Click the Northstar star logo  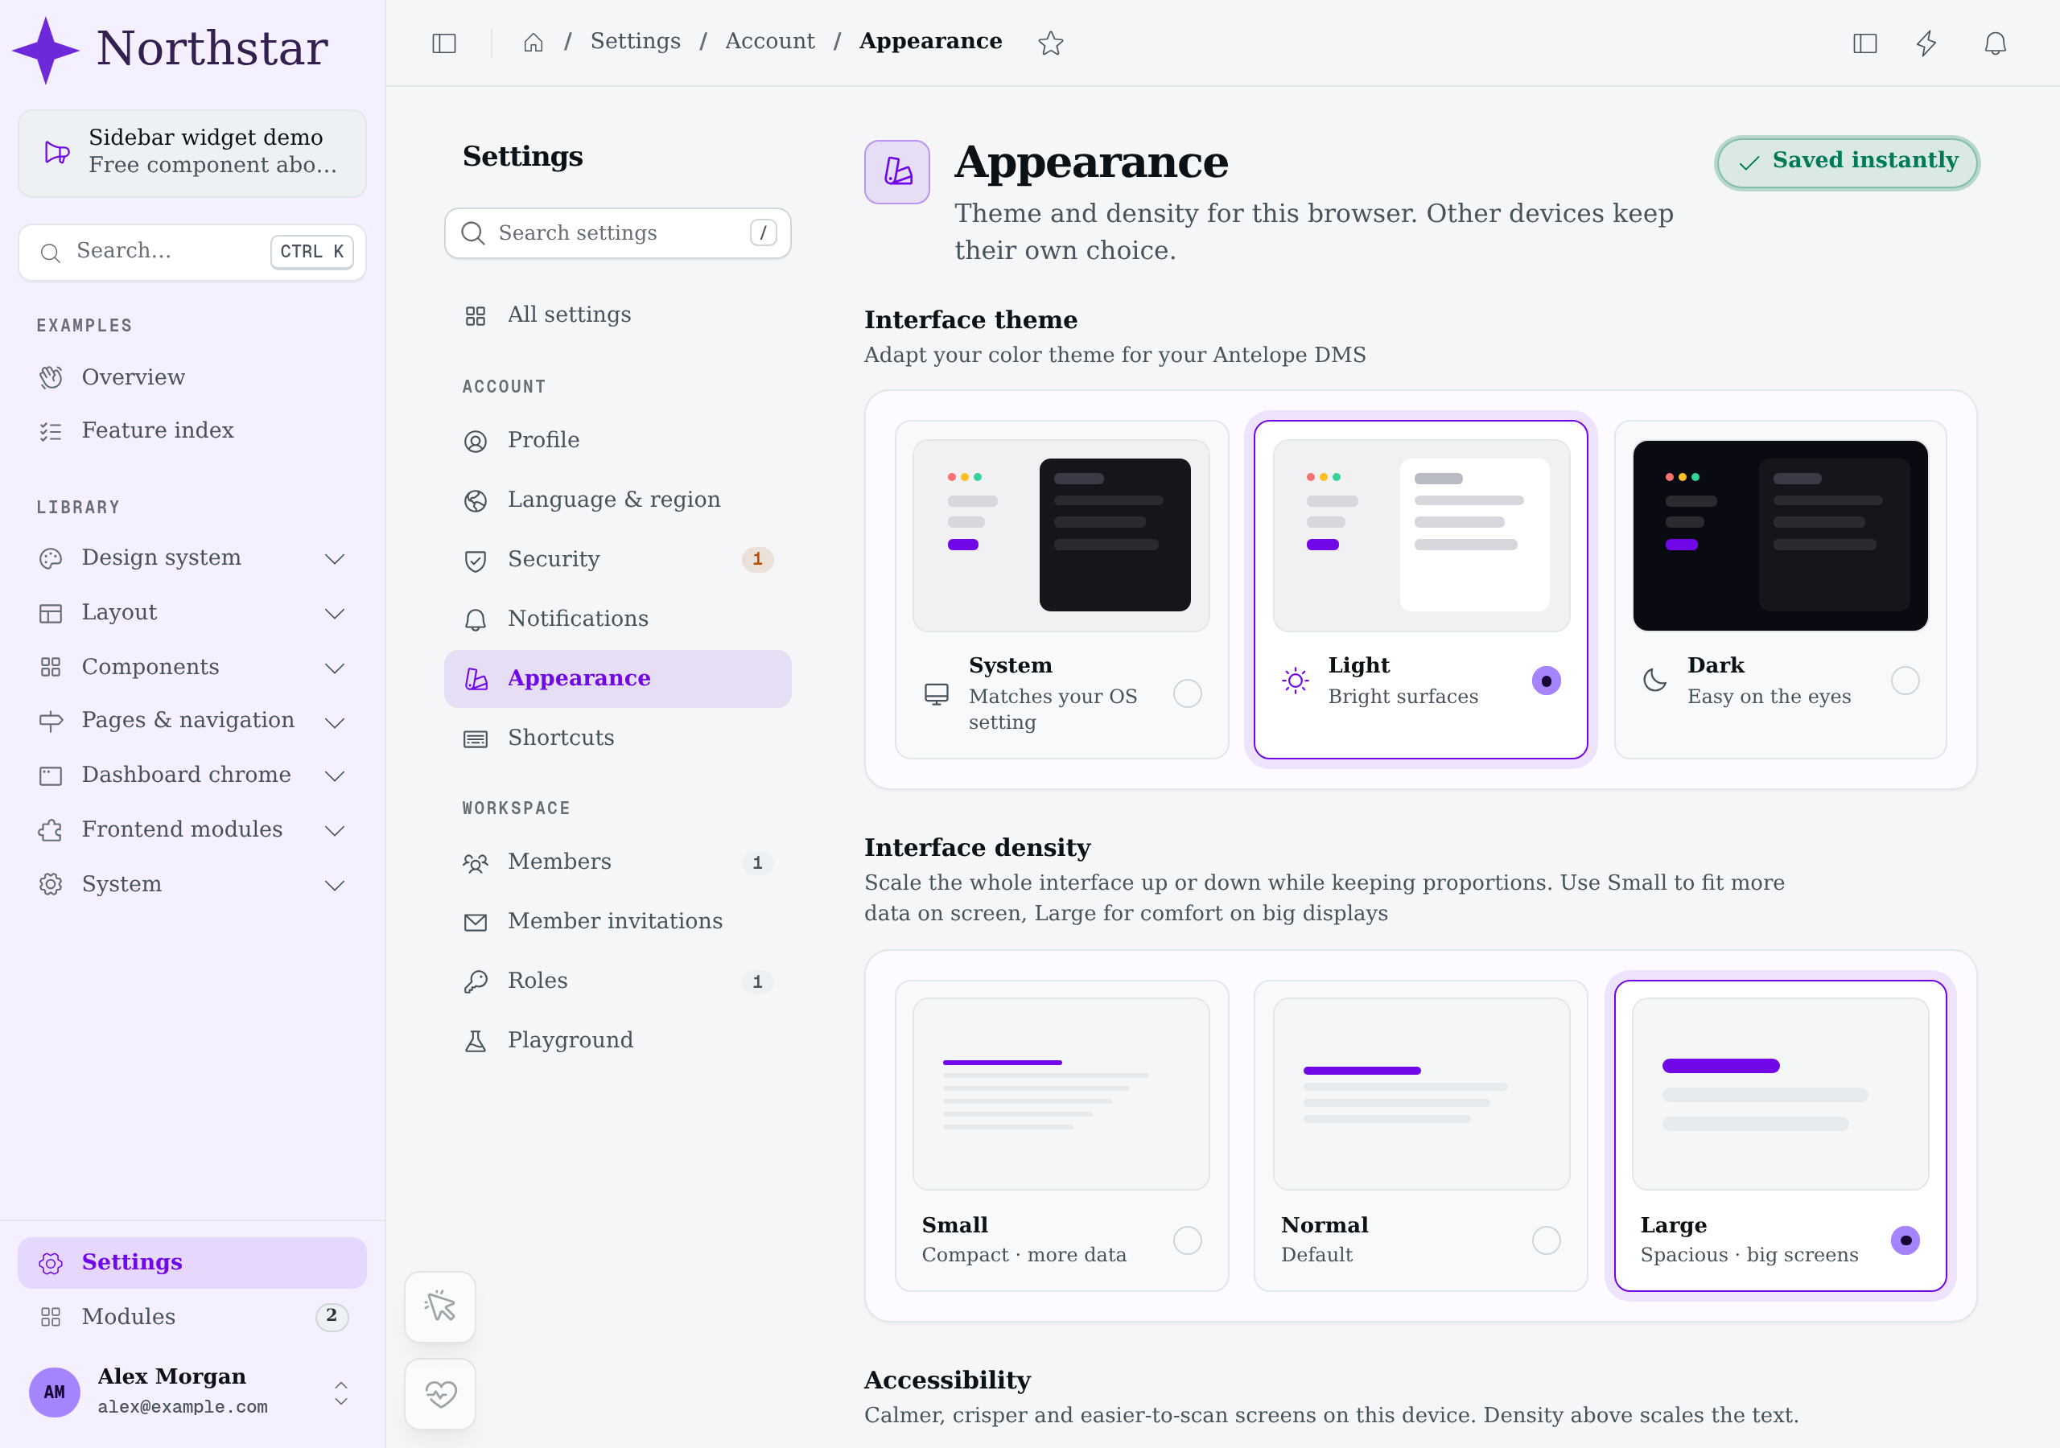pyautogui.click(x=46, y=50)
